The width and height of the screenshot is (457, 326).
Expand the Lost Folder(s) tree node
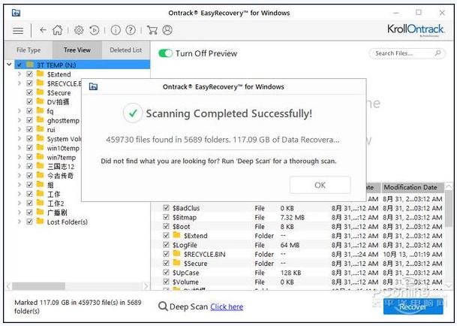coord(20,222)
